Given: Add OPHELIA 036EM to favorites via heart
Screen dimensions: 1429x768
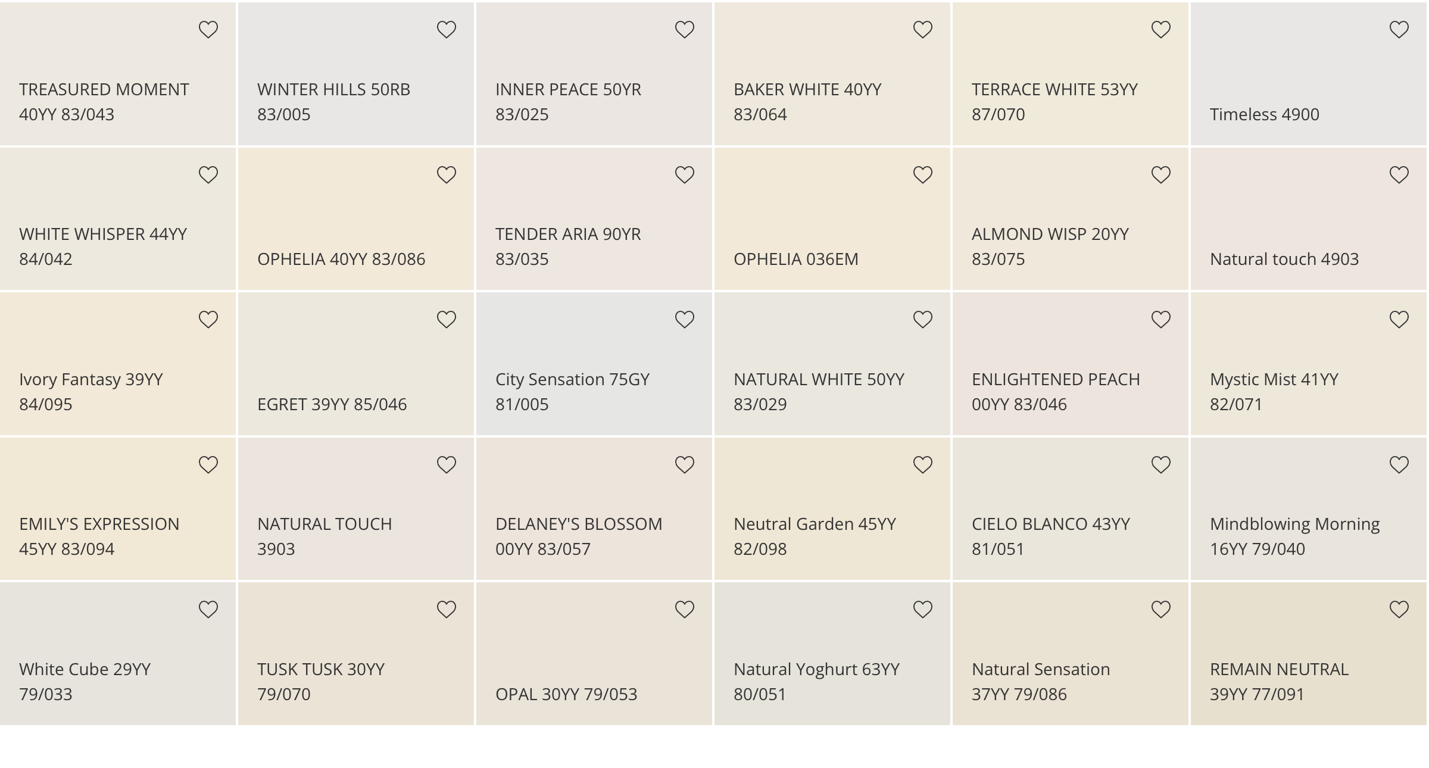Looking at the screenshot, I should coord(922,174).
